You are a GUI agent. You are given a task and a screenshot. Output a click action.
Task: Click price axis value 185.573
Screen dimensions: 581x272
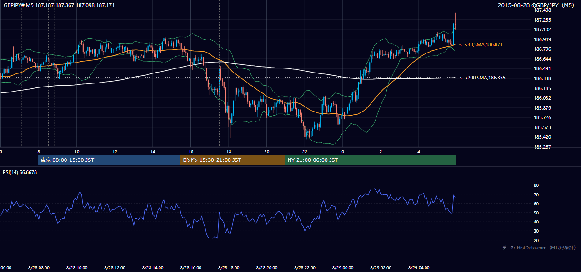(542, 127)
